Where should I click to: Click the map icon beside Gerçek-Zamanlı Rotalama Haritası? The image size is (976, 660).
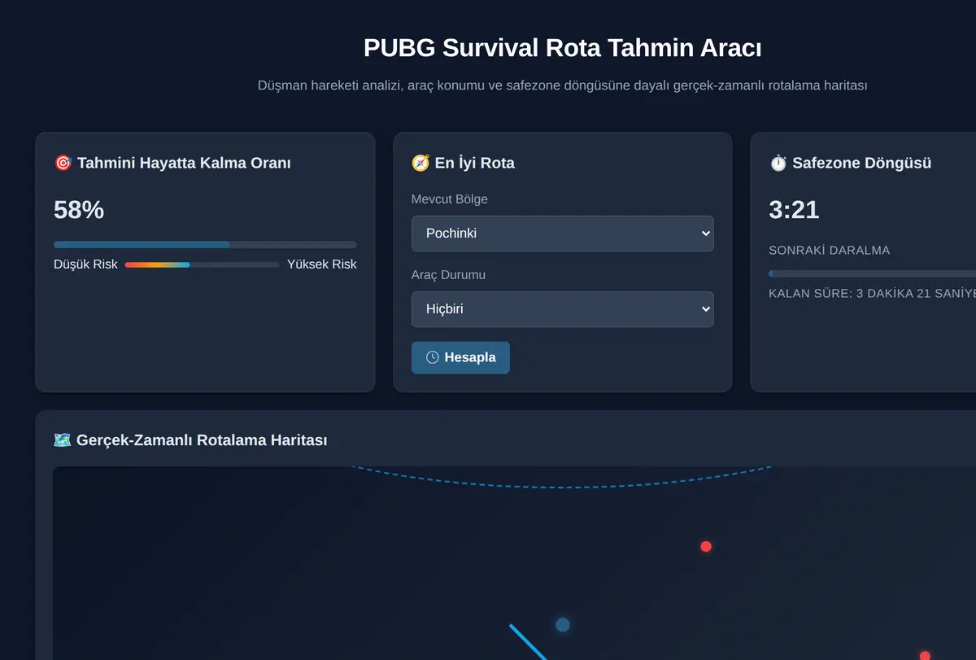coord(63,440)
